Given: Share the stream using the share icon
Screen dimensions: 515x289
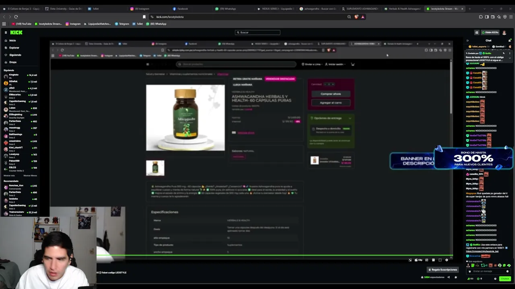Looking at the screenshot, I should coord(449,277).
